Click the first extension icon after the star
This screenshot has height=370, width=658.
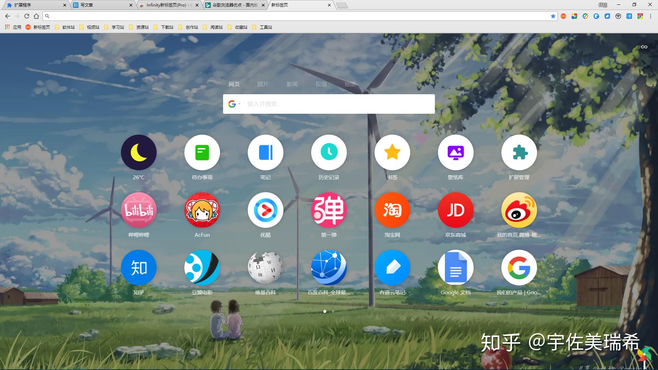(x=563, y=16)
